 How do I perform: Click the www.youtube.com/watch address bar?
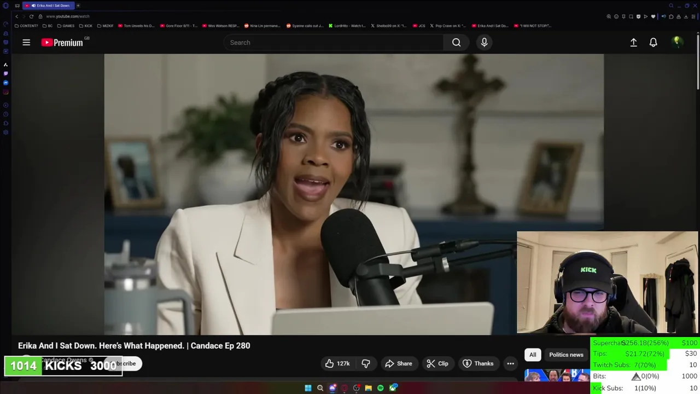tap(68, 16)
